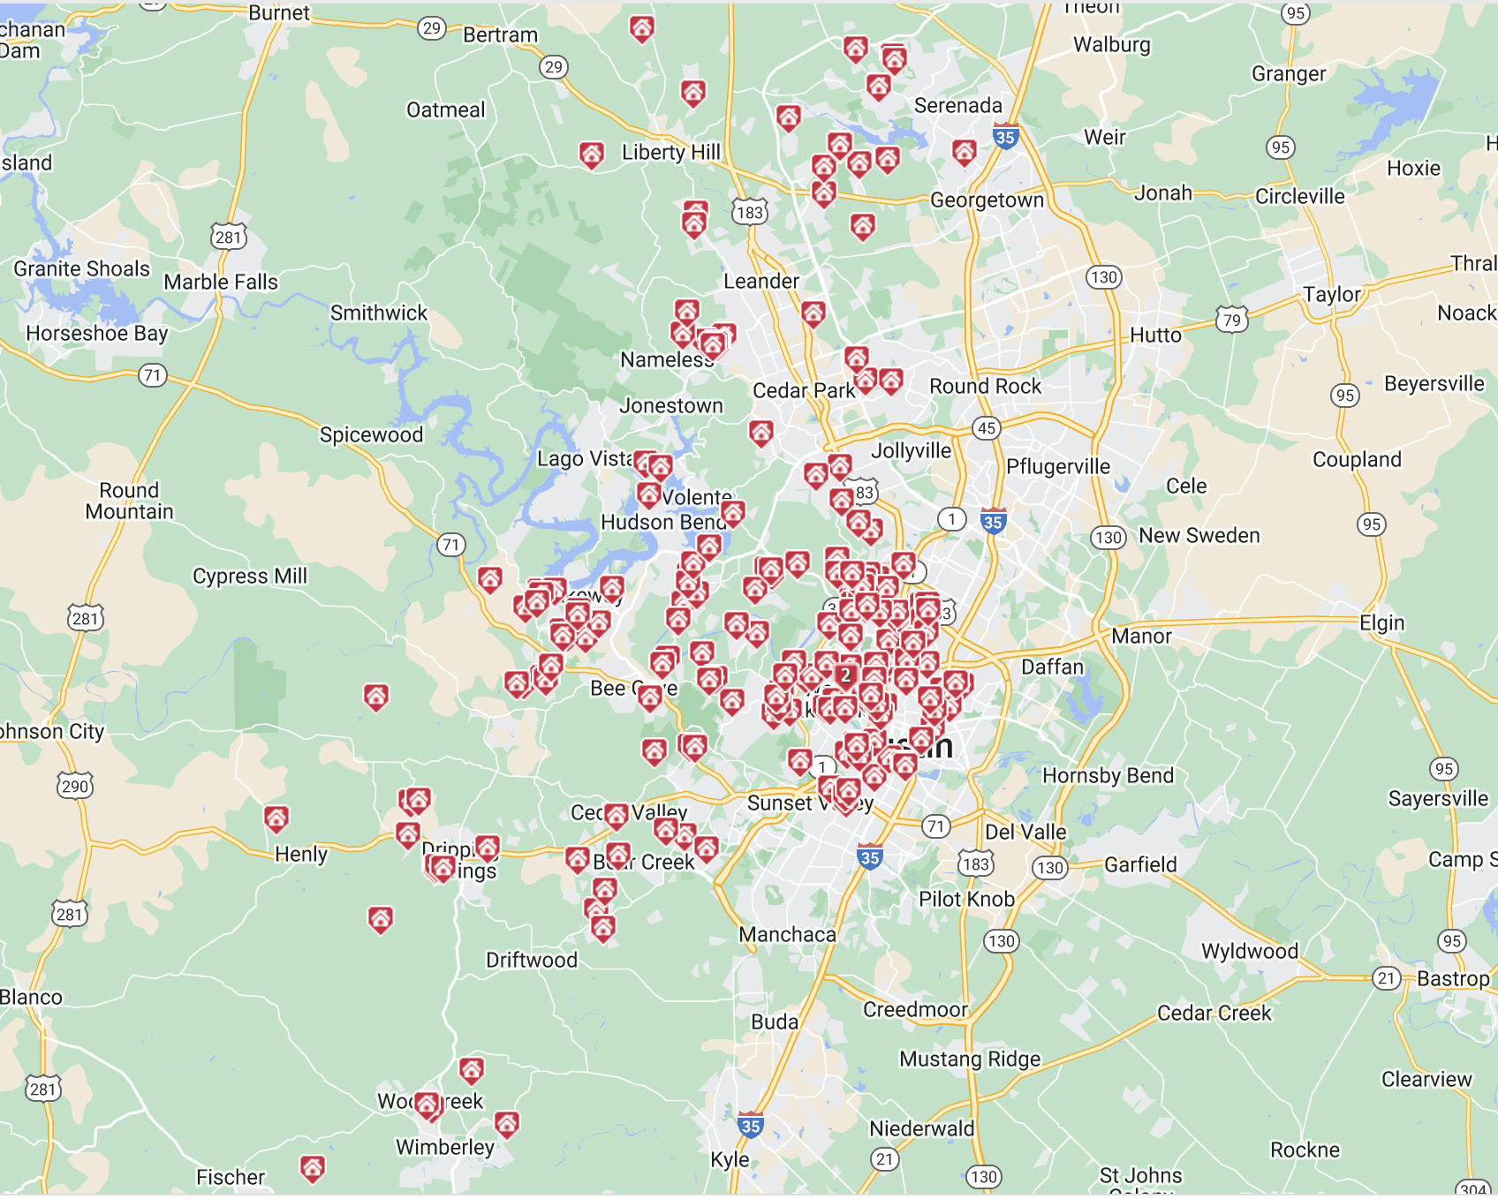Image resolution: width=1498 pixels, height=1199 pixels.
Task: Open the cluster marker labeled 2 in Austin
Action: point(846,675)
